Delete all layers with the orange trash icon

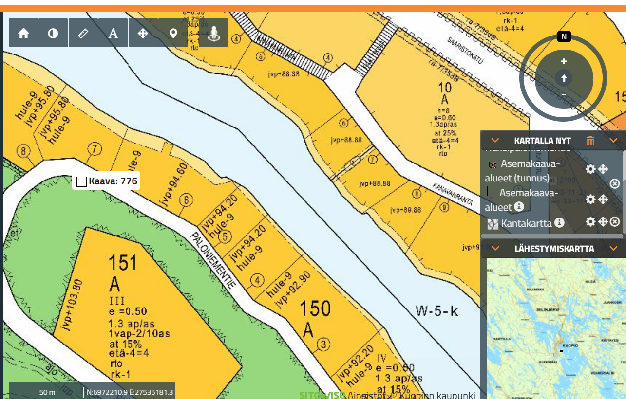pos(590,141)
